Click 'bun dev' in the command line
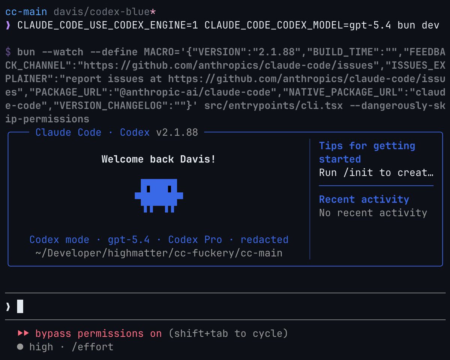The height and width of the screenshot is (360, 450). tap(418, 25)
